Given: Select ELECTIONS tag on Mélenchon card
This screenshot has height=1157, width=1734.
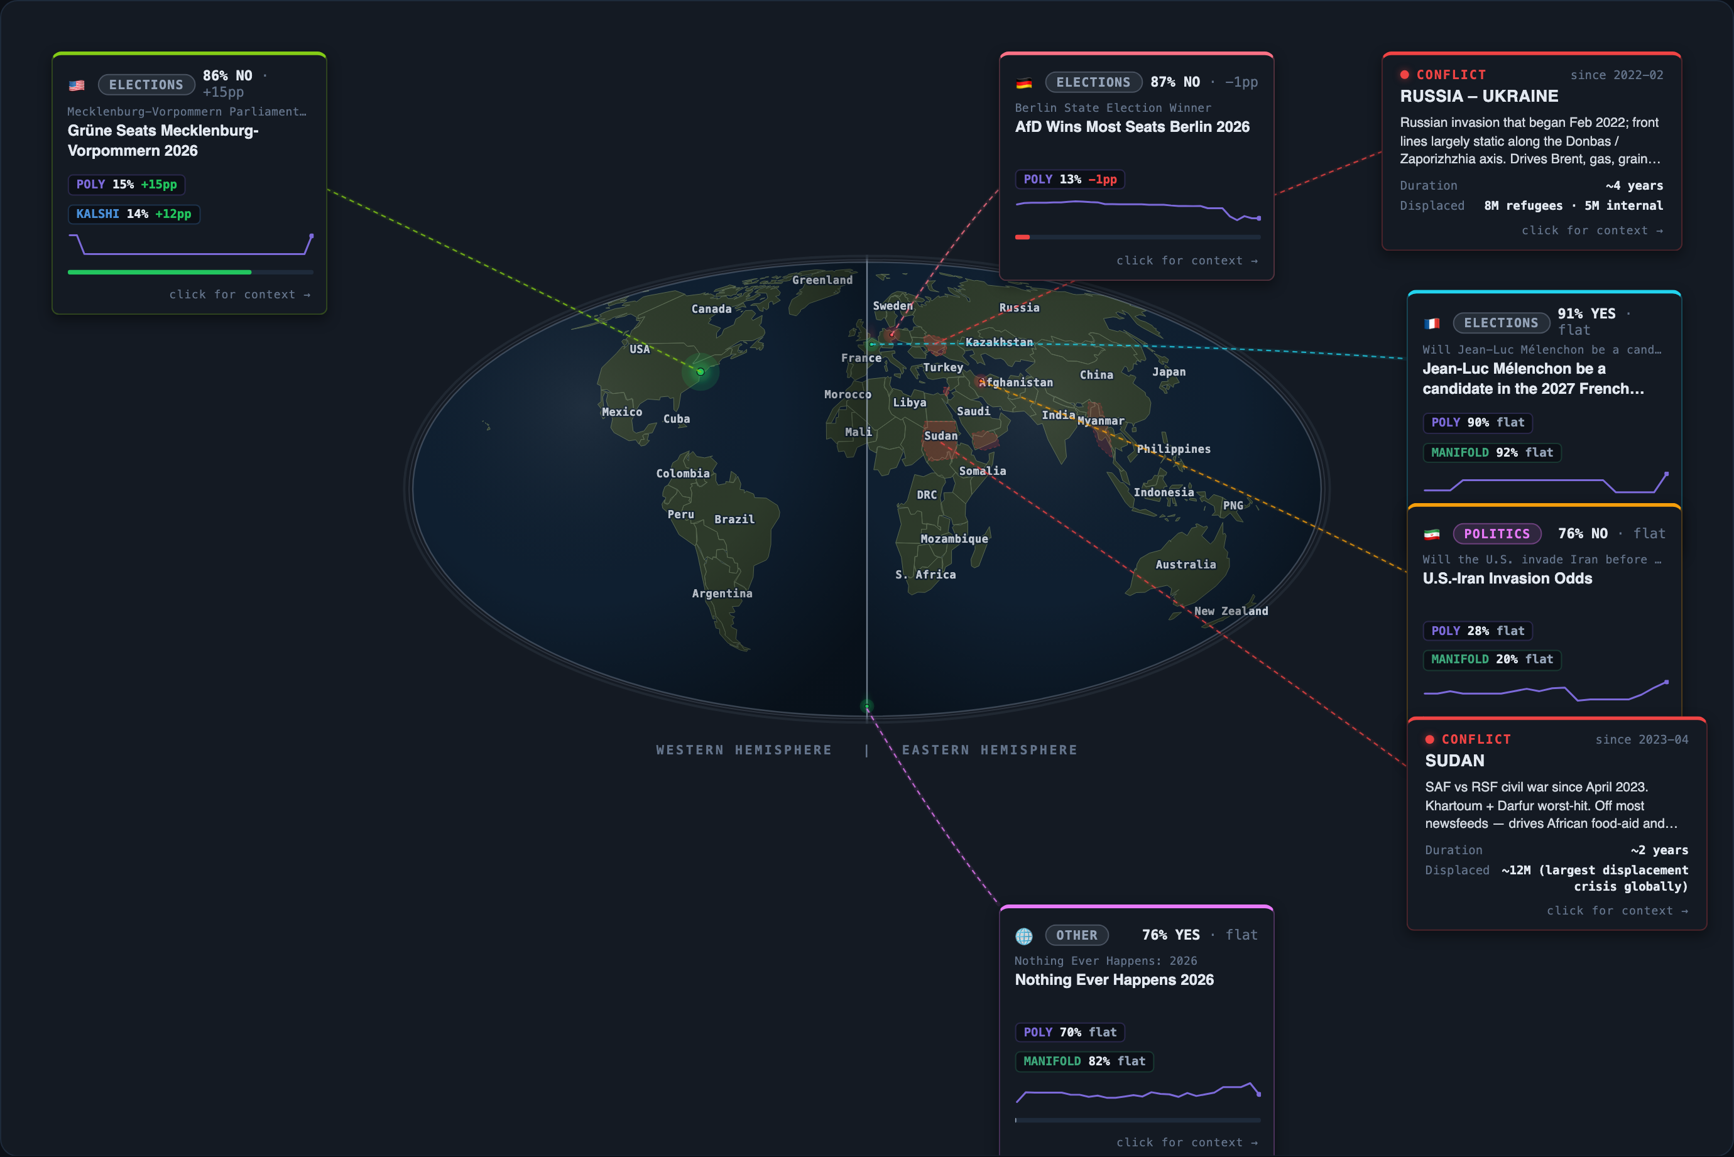Looking at the screenshot, I should pyautogui.click(x=1502, y=323).
